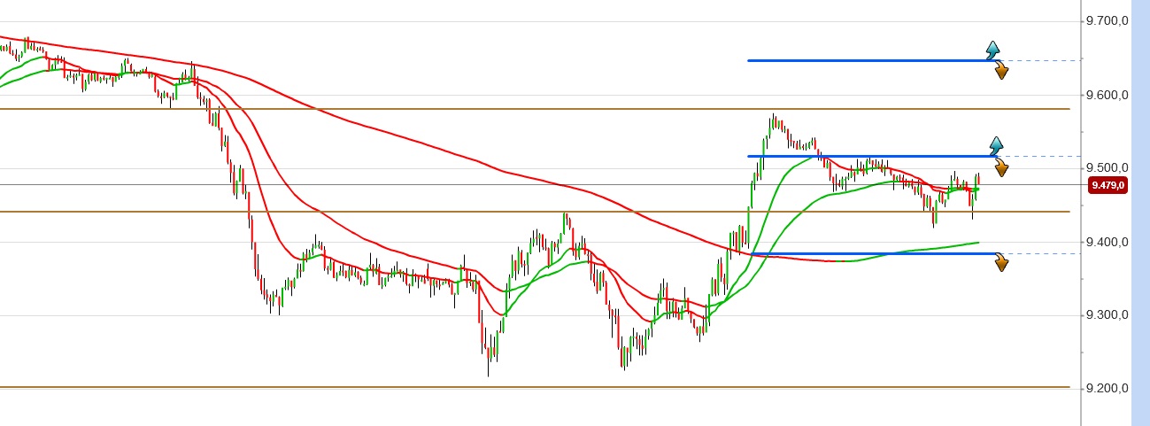Click the orange down arrow below the middle blue line
This screenshot has height=426, width=1150.
pyautogui.click(x=1002, y=168)
